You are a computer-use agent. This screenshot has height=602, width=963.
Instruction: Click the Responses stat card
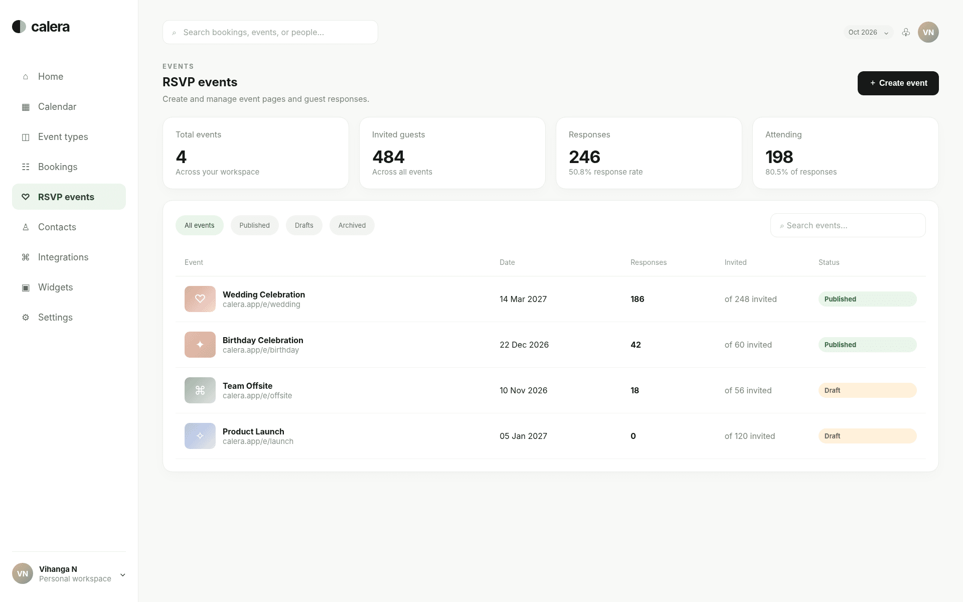649,153
